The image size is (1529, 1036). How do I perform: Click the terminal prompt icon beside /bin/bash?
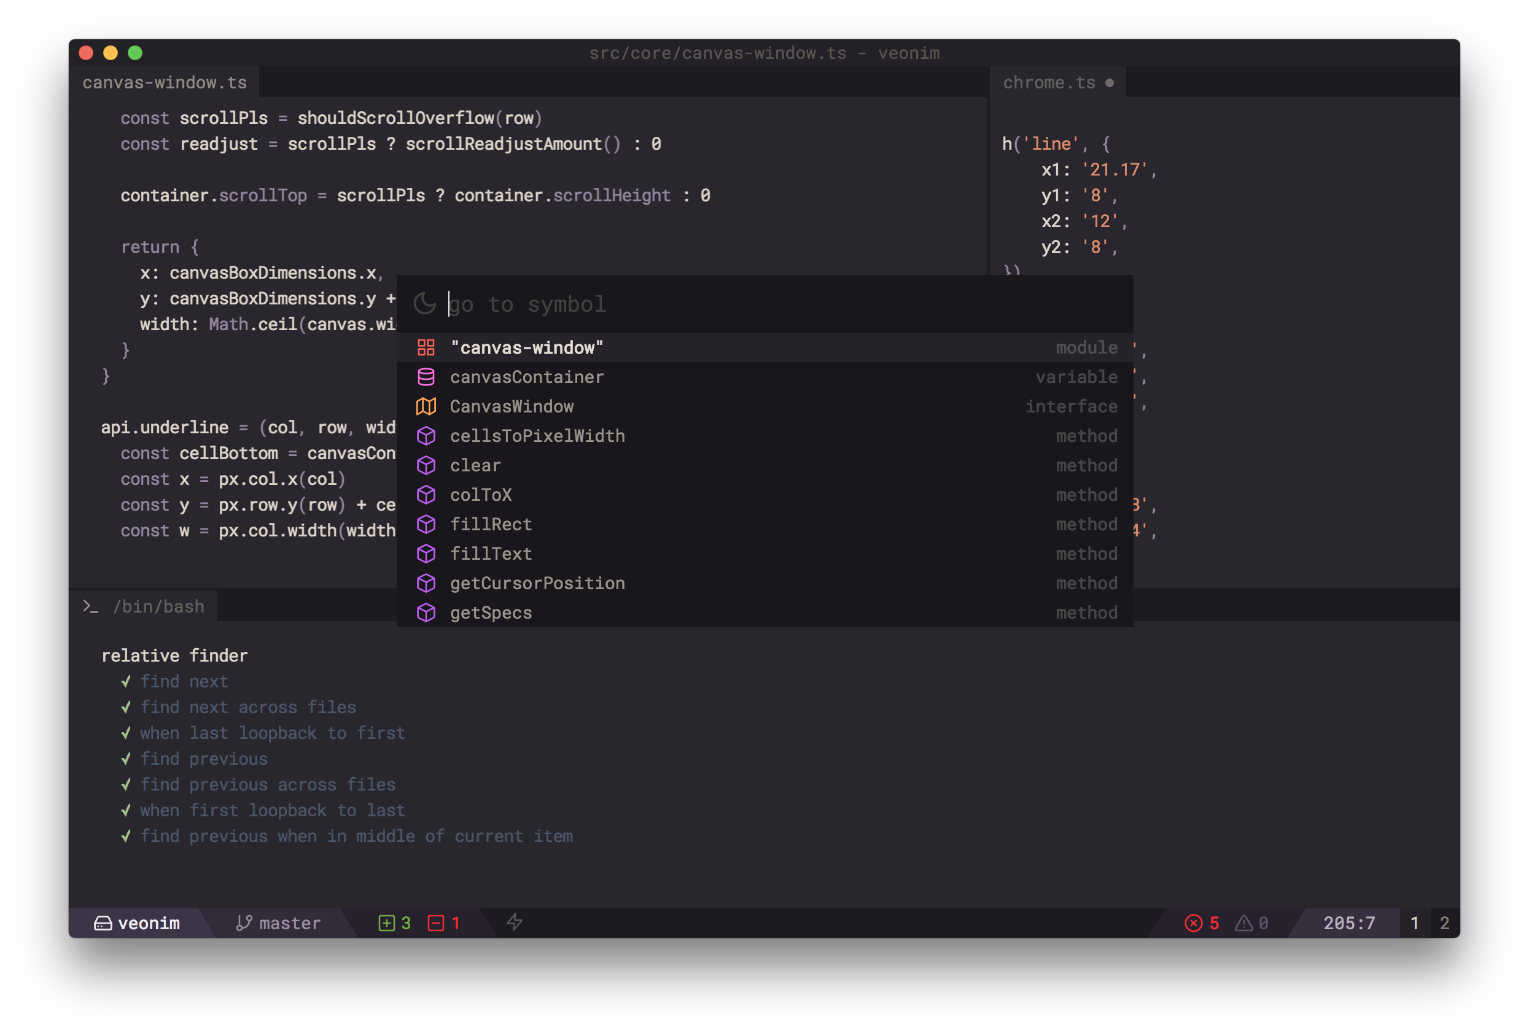pos(91,606)
